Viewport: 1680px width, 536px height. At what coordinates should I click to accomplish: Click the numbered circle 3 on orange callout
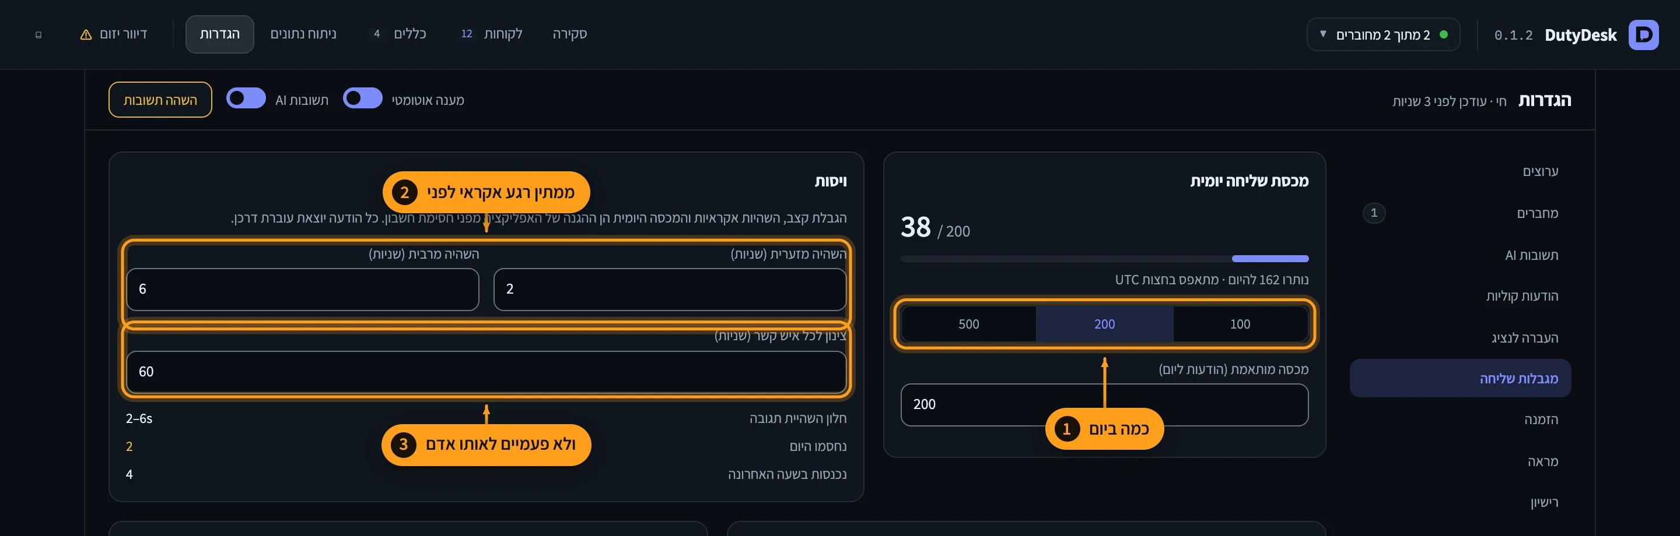tap(403, 445)
